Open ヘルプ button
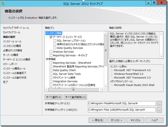 point(154,120)
